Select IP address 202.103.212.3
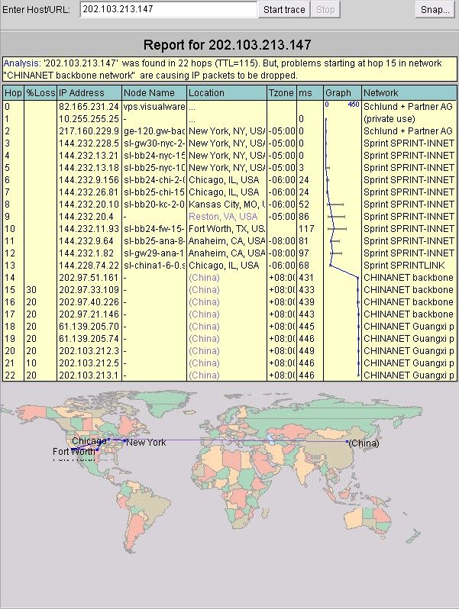This screenshot has width=459, height=609. pyautogui.click(x=89, y=351)
